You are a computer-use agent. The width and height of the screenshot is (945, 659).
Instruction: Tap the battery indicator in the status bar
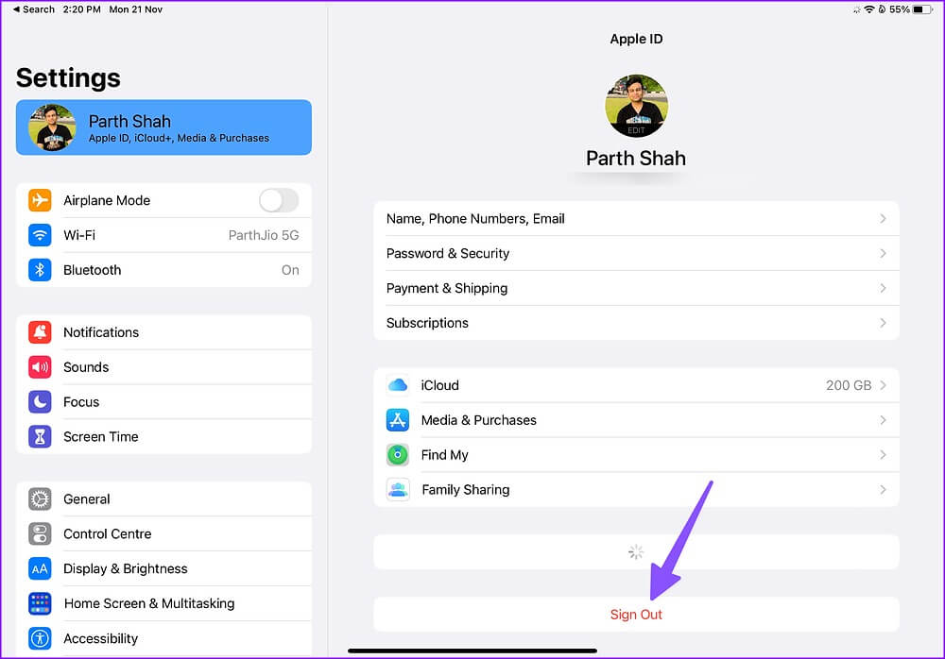point(922,9)
